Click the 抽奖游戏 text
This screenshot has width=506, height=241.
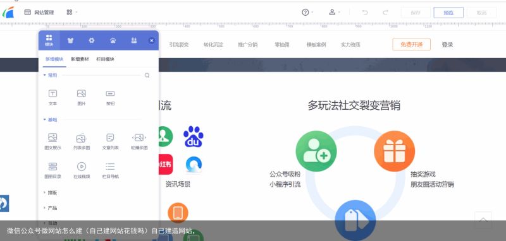(423, 174)
